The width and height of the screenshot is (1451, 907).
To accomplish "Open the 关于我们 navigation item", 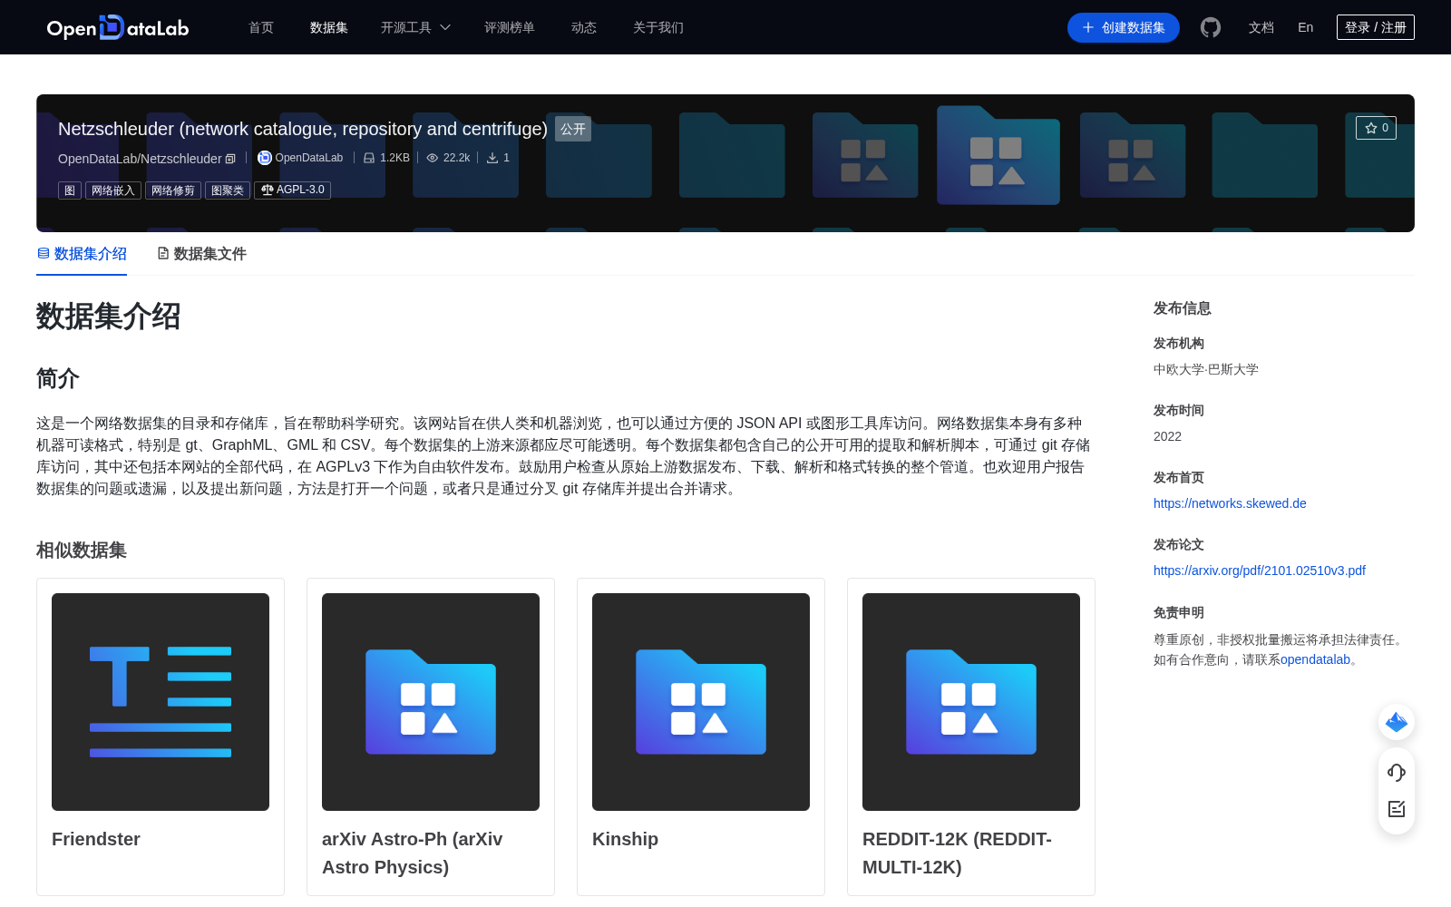I will click(x=658, y=27).
